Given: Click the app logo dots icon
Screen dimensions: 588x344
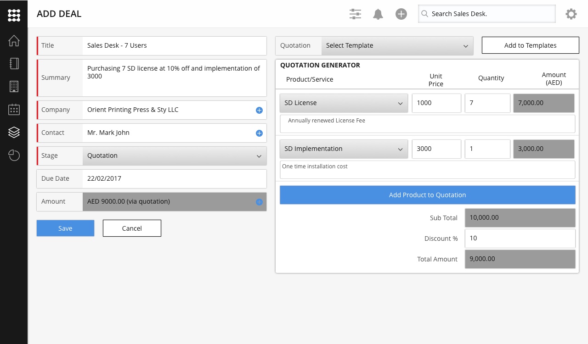Looking at the screenshot, I should point(14,15).
